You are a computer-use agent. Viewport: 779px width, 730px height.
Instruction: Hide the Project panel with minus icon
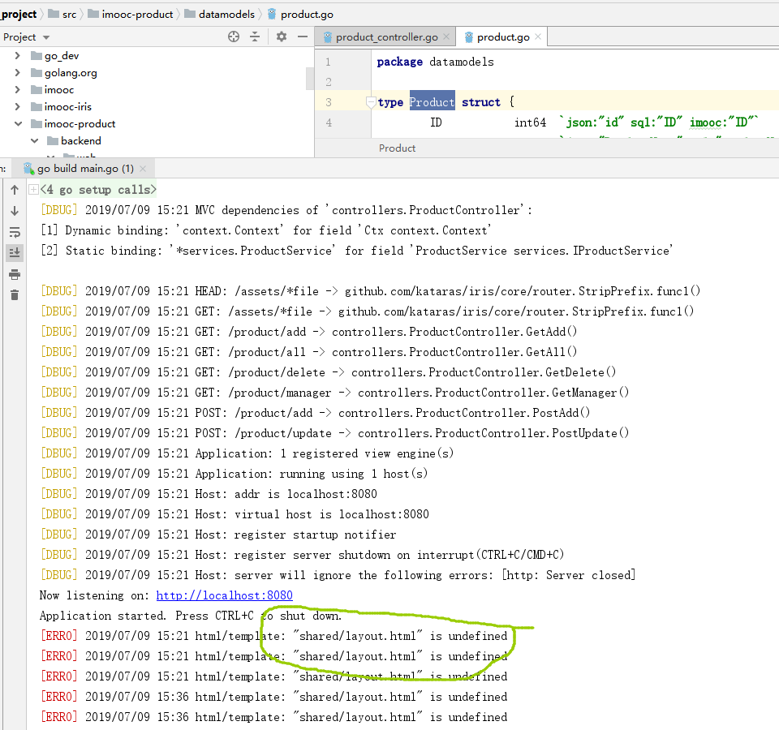[x=303, y=36]
